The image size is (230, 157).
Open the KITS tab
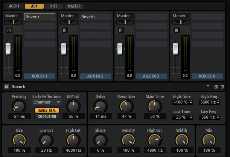click(54, 6)
